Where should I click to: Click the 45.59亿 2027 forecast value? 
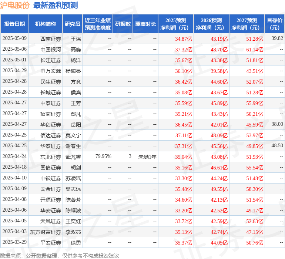point(255,125)
